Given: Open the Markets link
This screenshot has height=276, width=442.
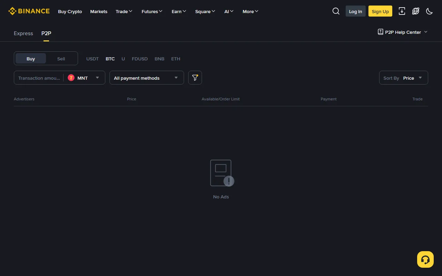Looking at the screenshot, I should click(99, 11).
